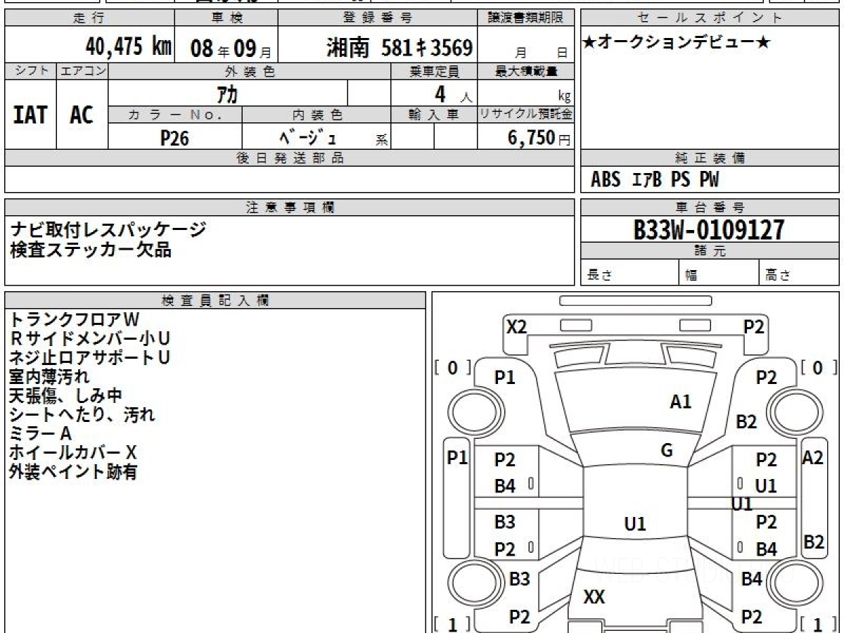Click the XX mark on rear window
Image resolution: width=844 pixels, height=633 pixels.
594,598
